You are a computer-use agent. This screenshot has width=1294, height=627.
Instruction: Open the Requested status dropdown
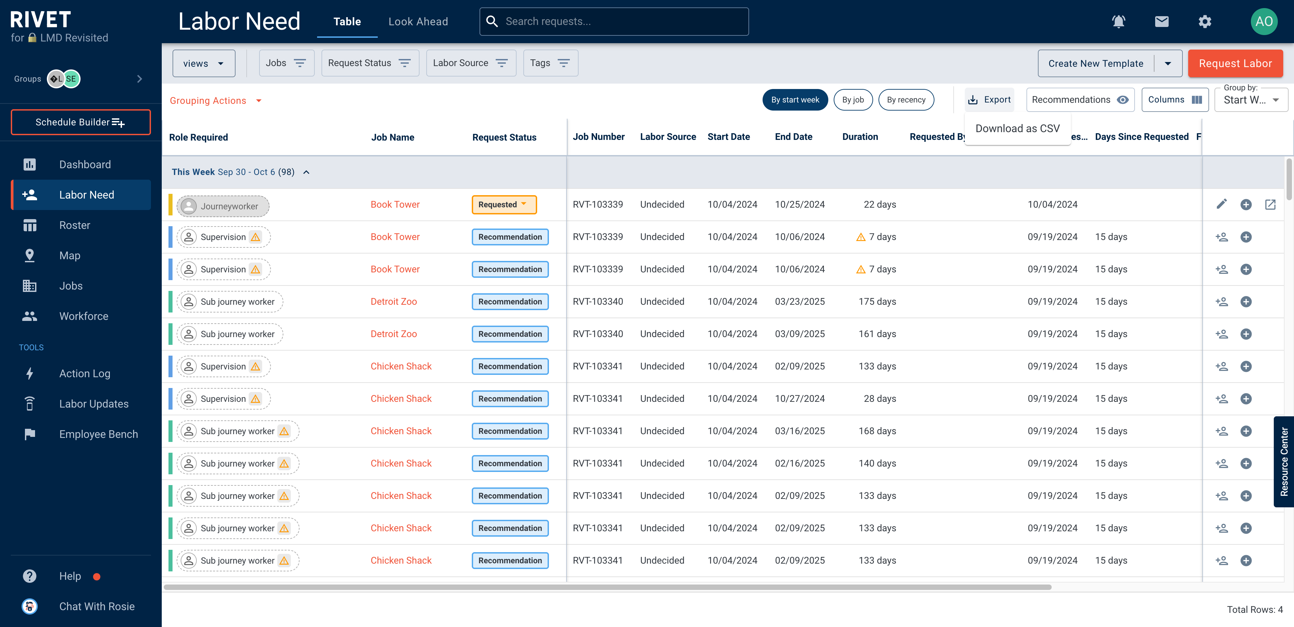click(x=504, y=205)
